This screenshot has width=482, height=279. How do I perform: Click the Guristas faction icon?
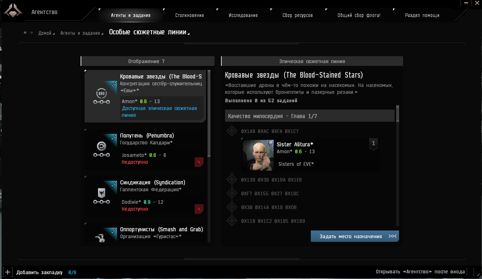pos(100,238)
